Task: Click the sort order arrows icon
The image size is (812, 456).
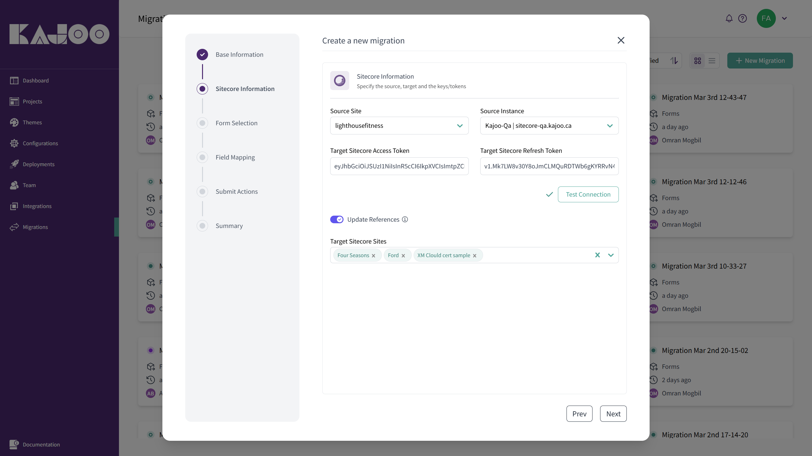Action: (x=674, y=61)
